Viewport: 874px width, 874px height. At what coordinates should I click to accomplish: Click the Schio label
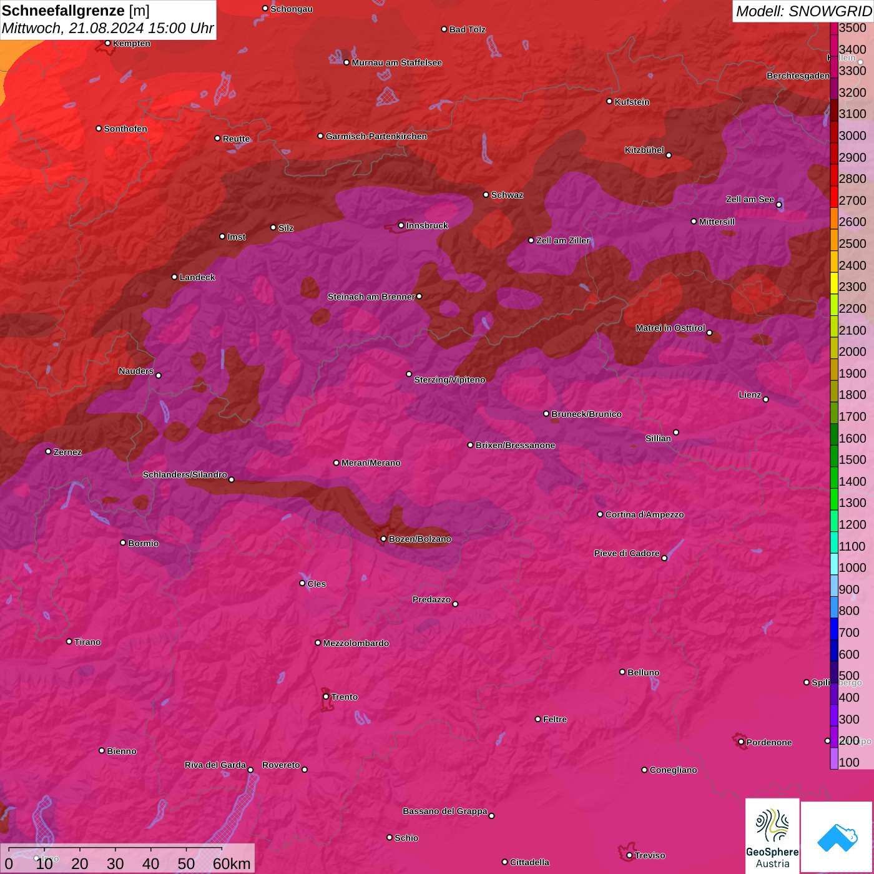point(406,838)
